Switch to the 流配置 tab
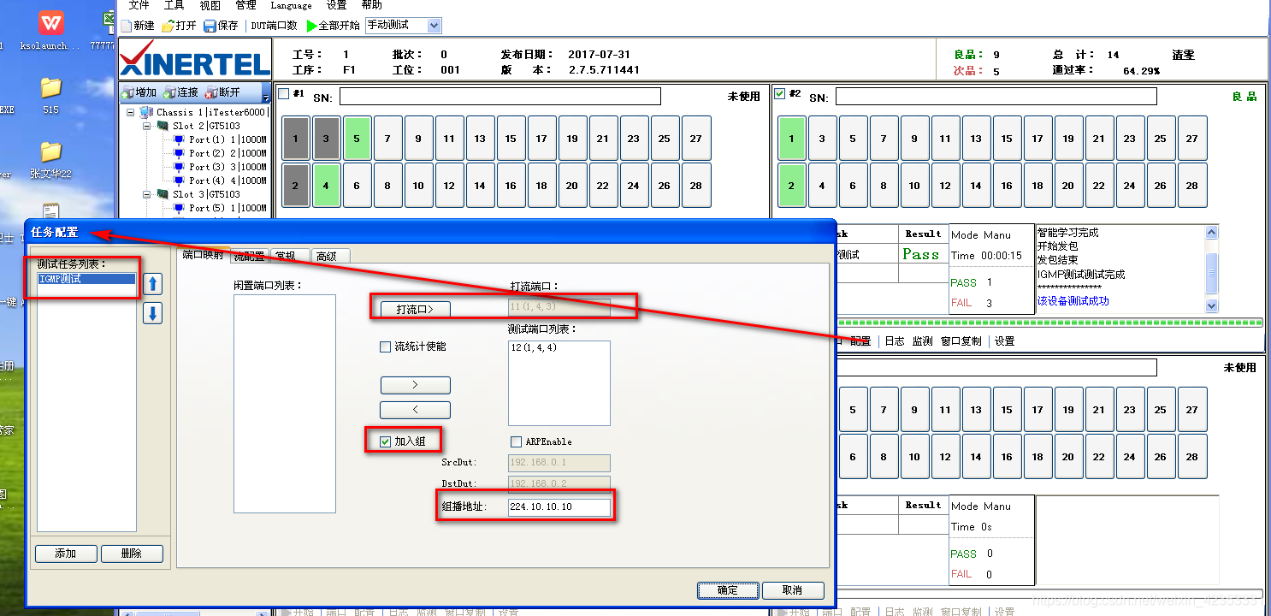This screenshot has height=616, width=1271. coord(249,256)
